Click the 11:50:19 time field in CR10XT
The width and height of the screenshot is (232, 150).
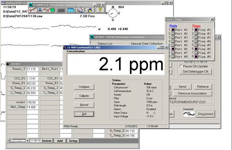coord(36,141)
